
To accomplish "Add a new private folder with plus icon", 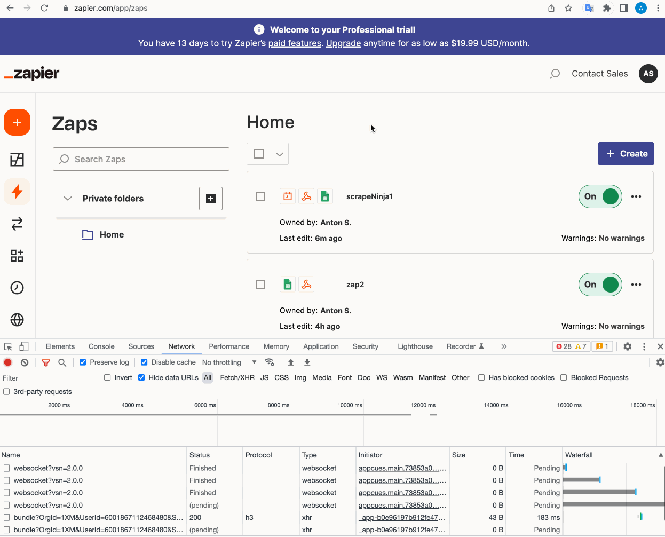I will (211, 199).
